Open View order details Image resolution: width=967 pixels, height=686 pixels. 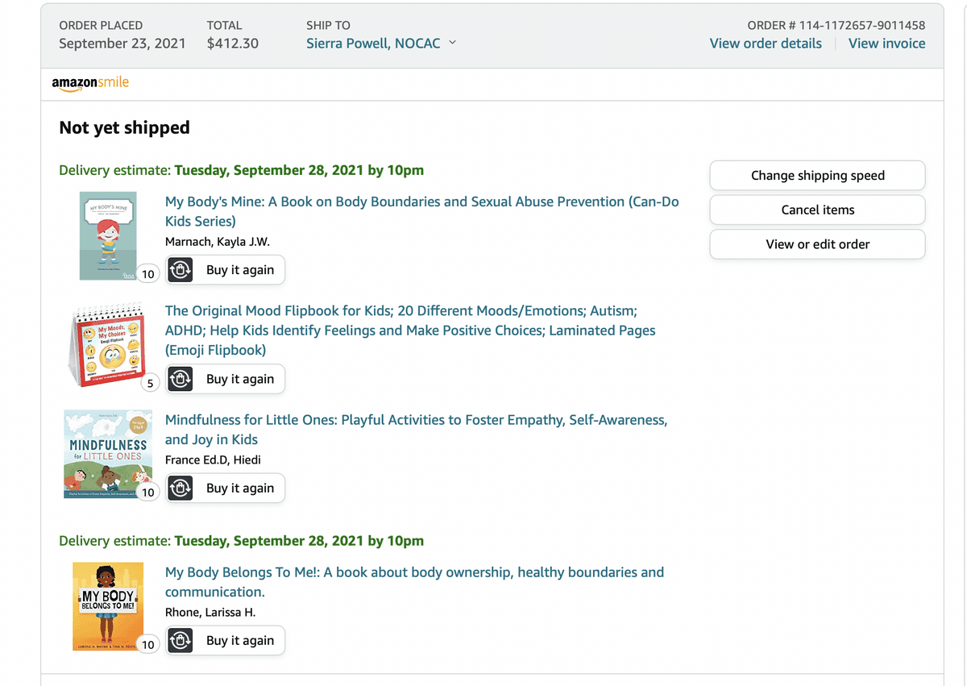click(766, 44)
